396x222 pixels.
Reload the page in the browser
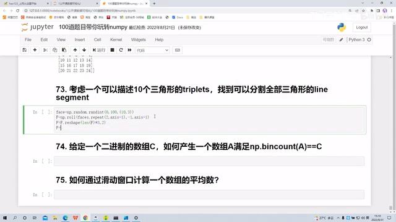18,10
